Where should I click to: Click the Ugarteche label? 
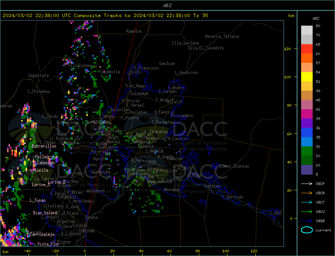[101, 172]
